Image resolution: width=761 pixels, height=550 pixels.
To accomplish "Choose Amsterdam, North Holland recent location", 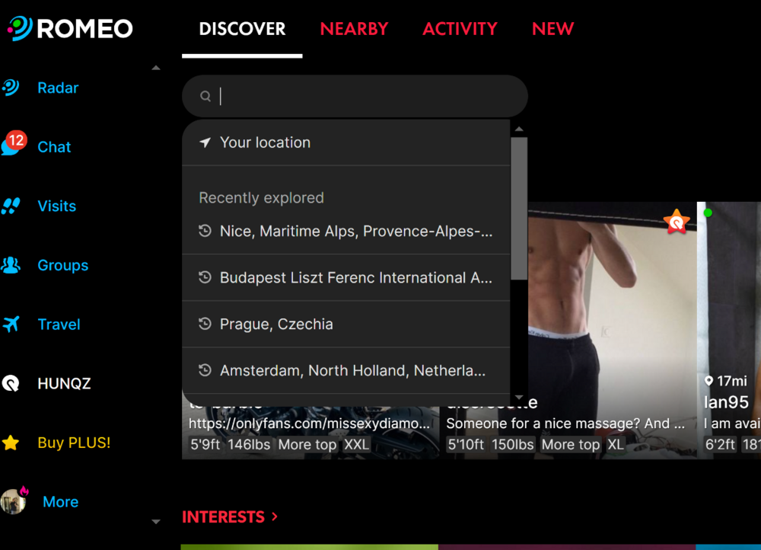I will pos(352,370).
